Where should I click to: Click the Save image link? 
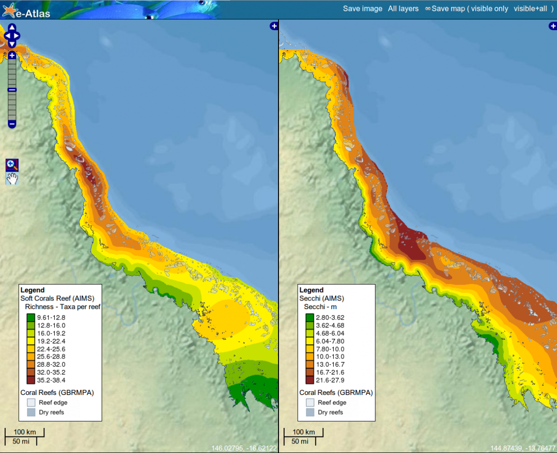(x=363, y=8)
